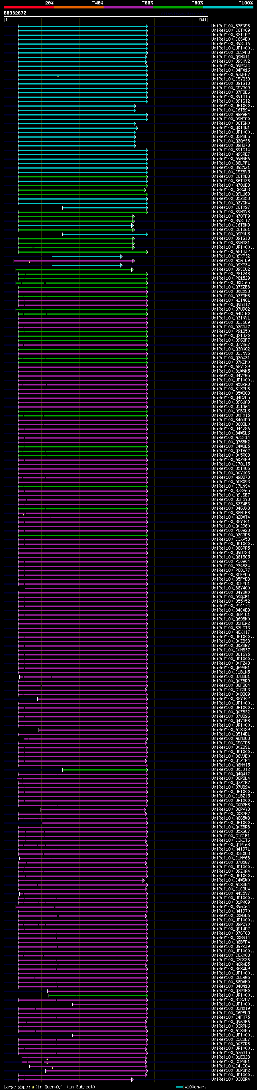
Task: Select the UniRef100_B7KCM0 label
Action: (230, 362)
